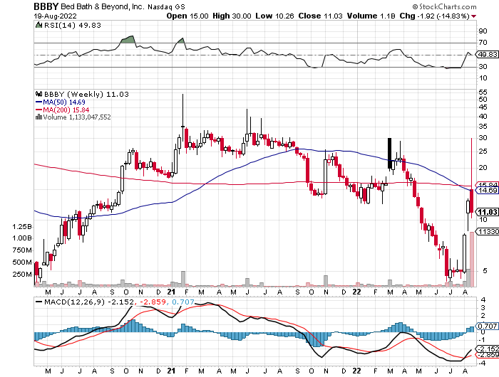This screenshot has width=499, height=377.
Task: Click the first green RSI overbought area
Action: (x=128, y=40)
